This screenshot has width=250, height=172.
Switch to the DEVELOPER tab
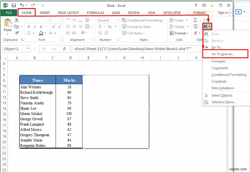172,13
